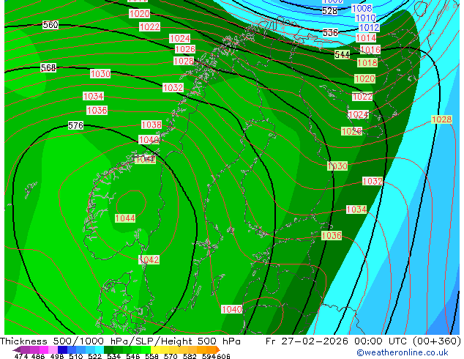Click the 1016 isobar label
Viewport: 464px width, 359px height.
pos(370,50)
